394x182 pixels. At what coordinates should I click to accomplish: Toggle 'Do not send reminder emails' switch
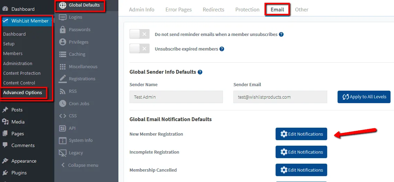point(140,34)
